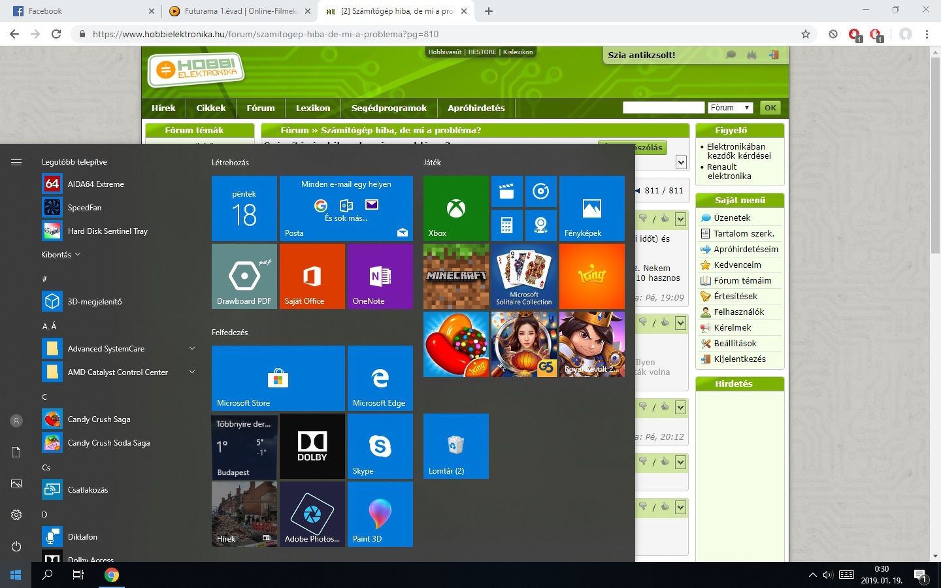Open the orange King game tile
The width and height of the screenshot is (941, 588).
(592, 276)
